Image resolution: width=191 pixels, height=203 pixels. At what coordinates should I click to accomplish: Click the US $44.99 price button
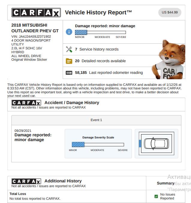point(169,13)
